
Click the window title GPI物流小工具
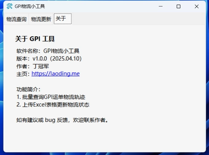click(x=30, y=6)
